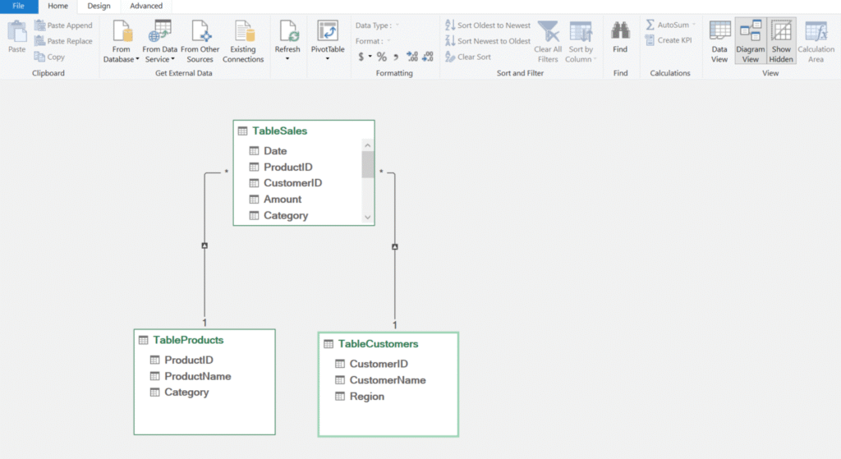Click the Find binoculars icon
Image resolution: width=841 pixels, height=459 pixels.
tap(620, 32)
